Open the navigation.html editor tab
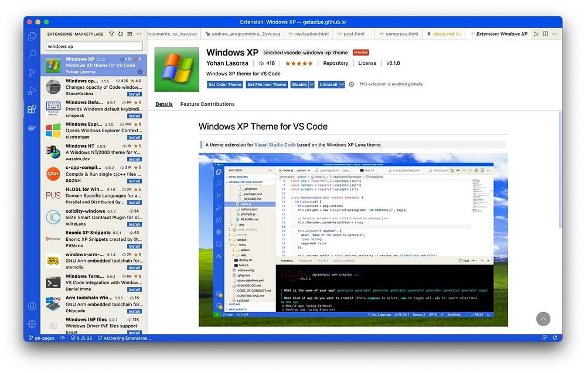This screenshot has width=586, height=373. click(309, 34)
